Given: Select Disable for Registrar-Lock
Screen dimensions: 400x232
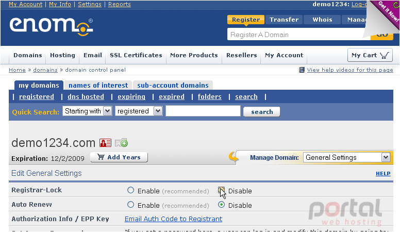Looking at the screenshot, I should click(222, 190).
